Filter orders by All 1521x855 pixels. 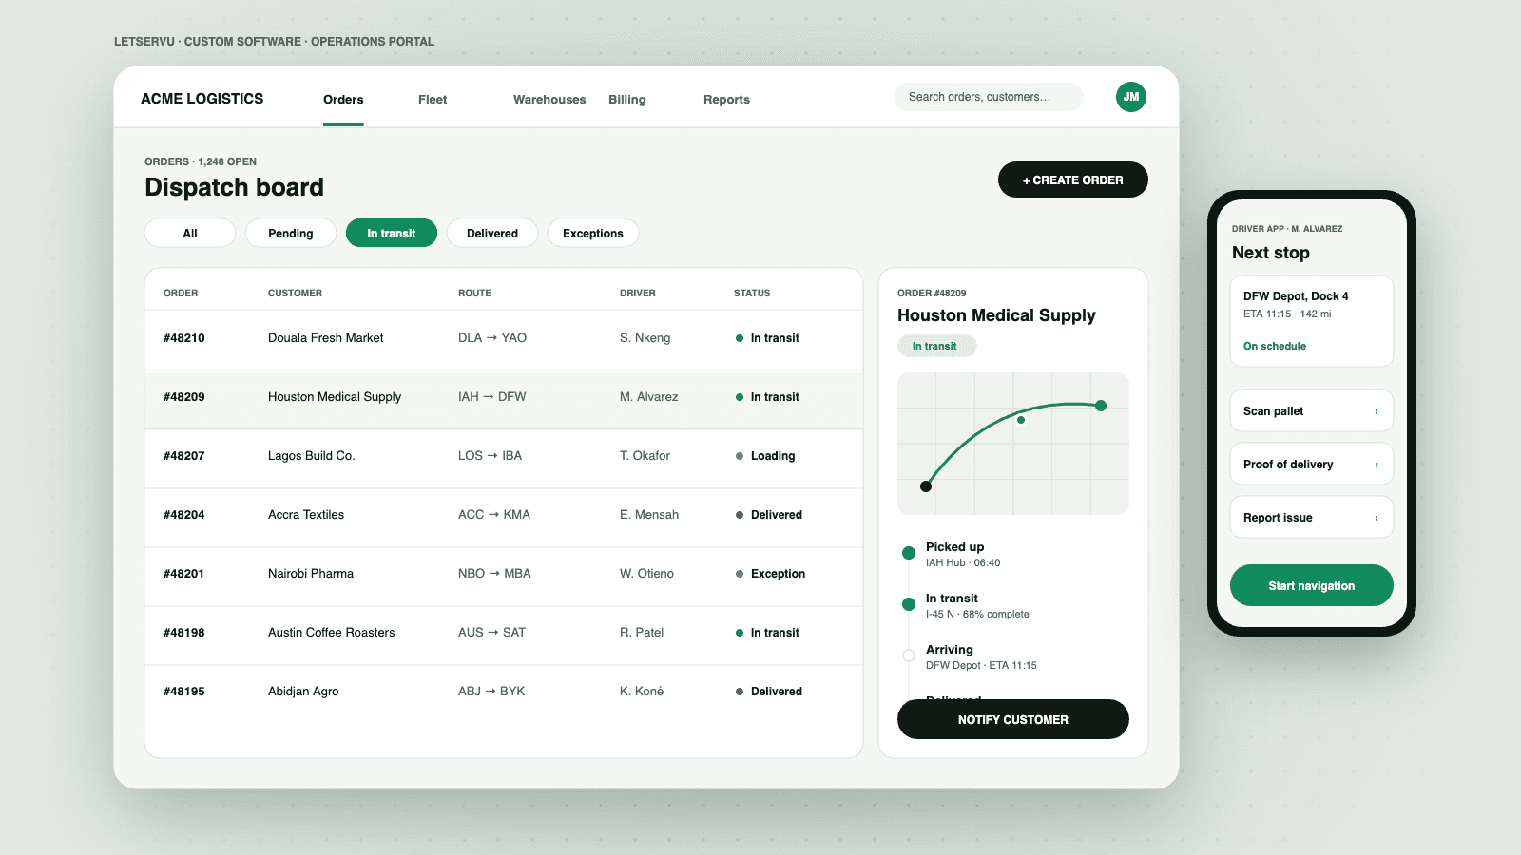tap(190, 233)
